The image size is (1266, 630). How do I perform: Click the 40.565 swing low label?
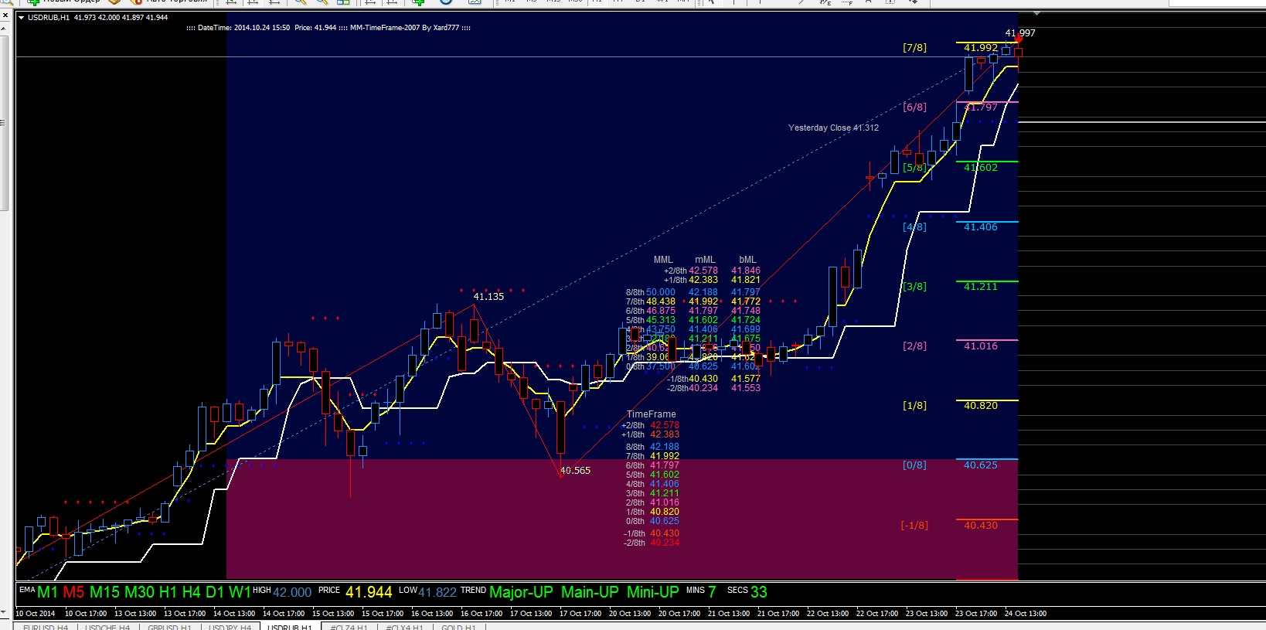point(575,471)
